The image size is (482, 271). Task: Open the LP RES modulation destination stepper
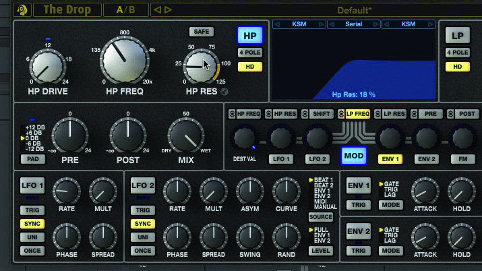(378, 114)
